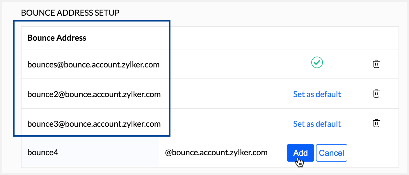
Task: Remove bounce3 address using trash icon
Action: [376, 123]
